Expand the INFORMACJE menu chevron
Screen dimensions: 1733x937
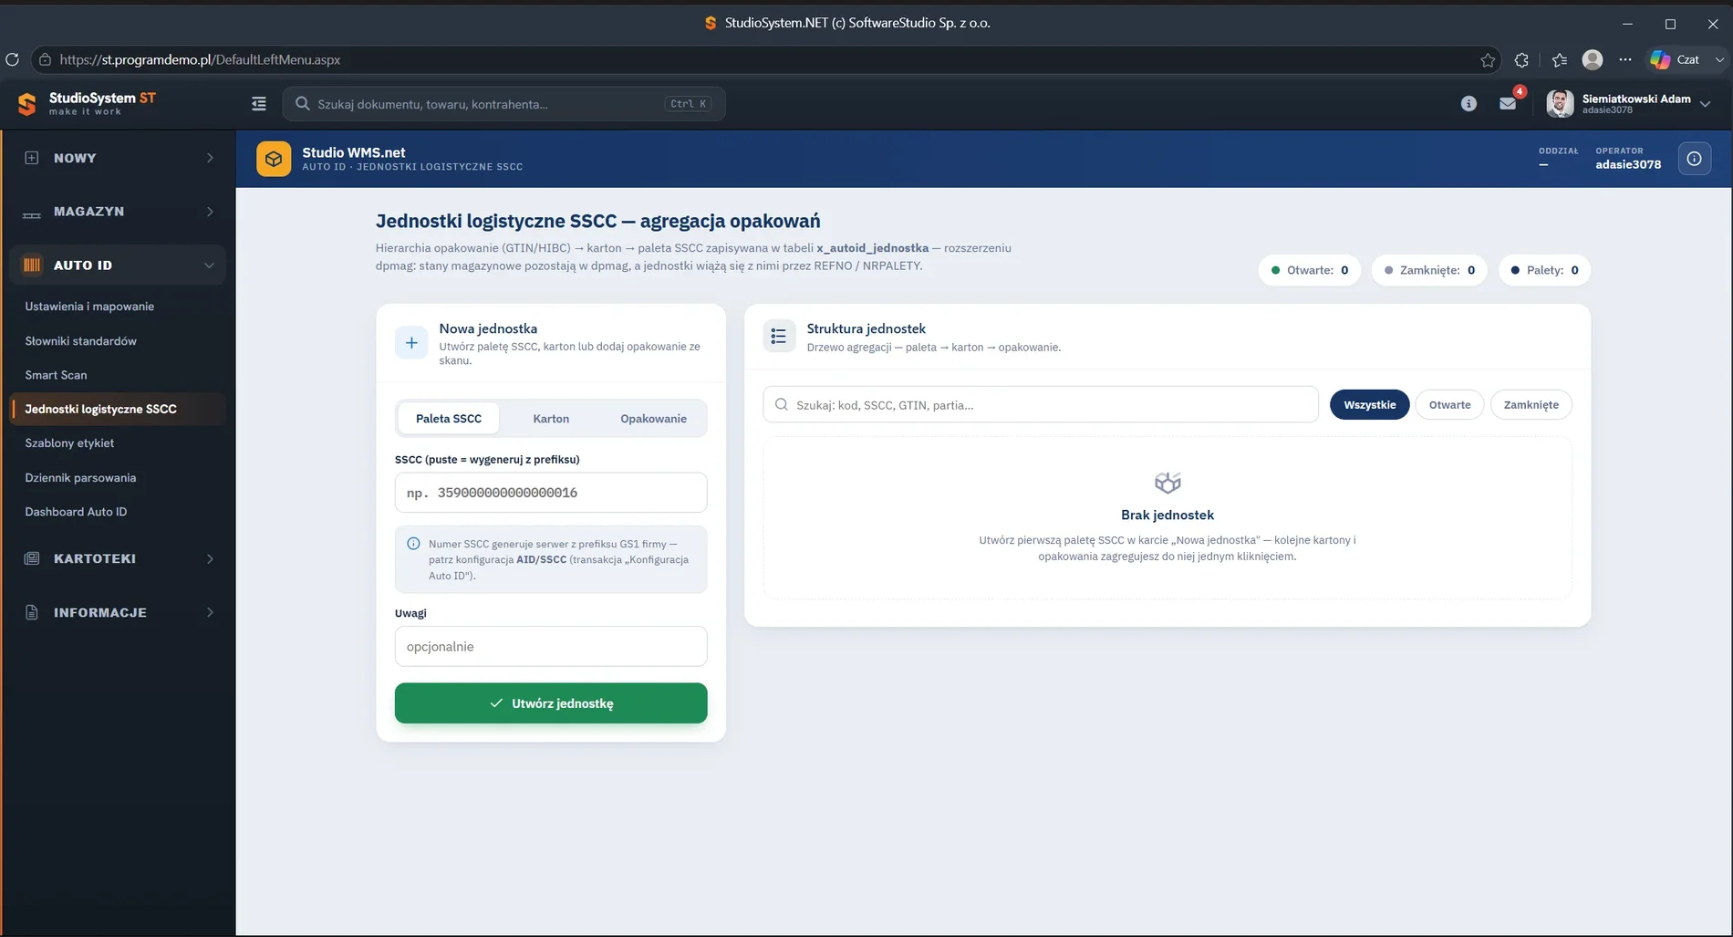(210, 612)
